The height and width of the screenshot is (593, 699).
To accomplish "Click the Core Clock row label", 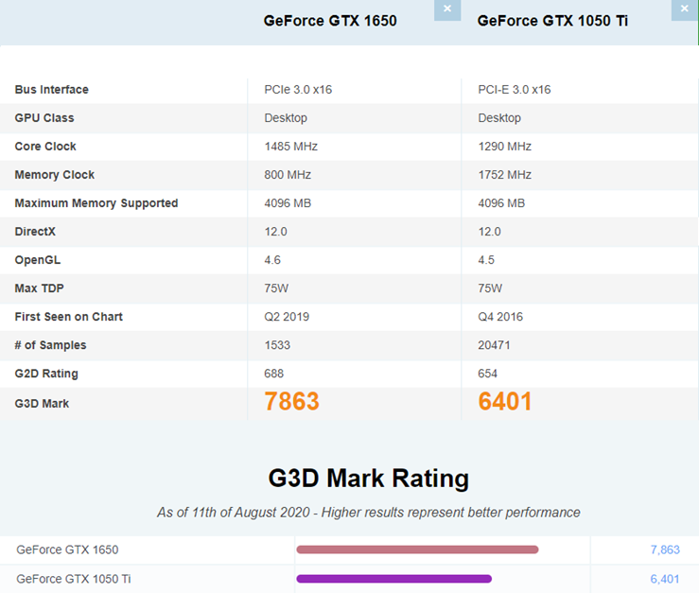I will click(x=45, y=147).
